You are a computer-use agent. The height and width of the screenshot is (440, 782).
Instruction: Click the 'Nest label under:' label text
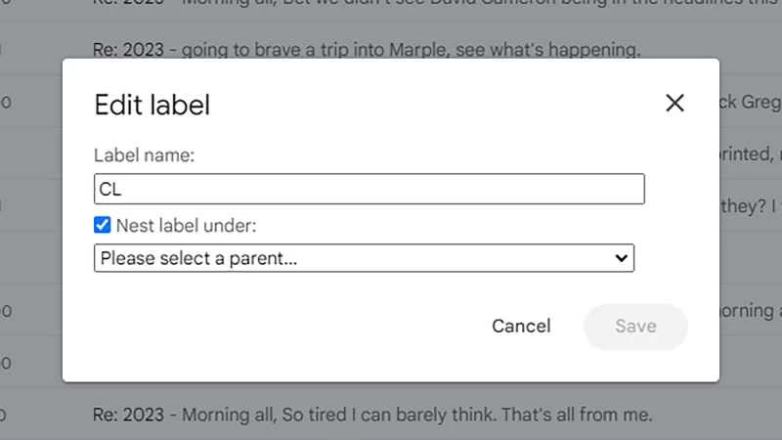[x=186, y=226]
